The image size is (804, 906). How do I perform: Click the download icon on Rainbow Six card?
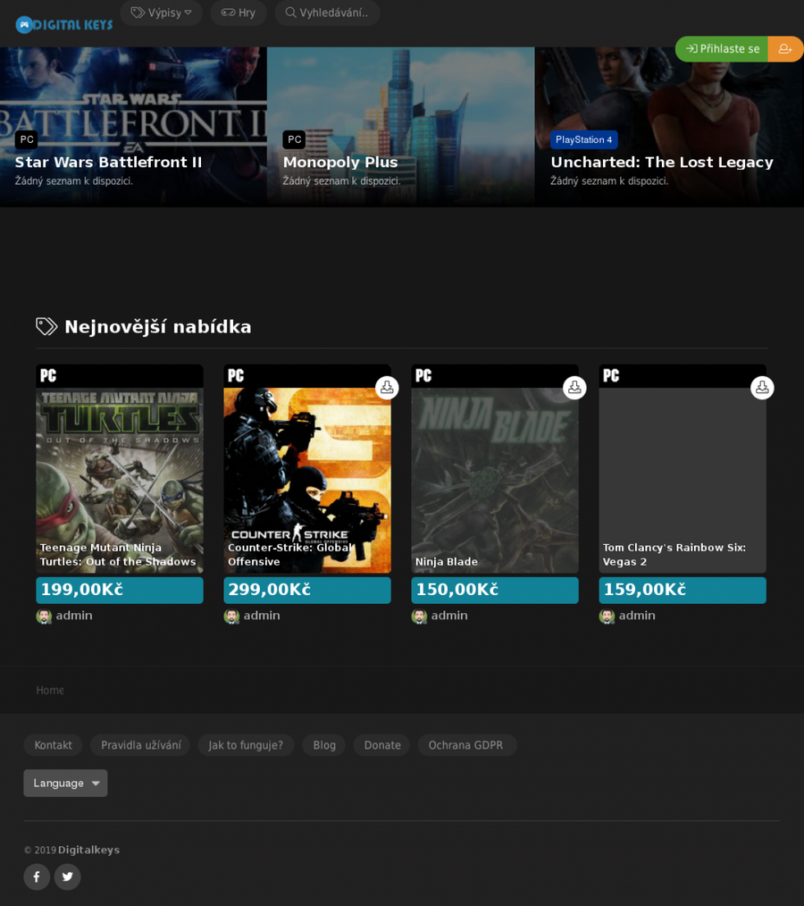click(x=762, y=388)
